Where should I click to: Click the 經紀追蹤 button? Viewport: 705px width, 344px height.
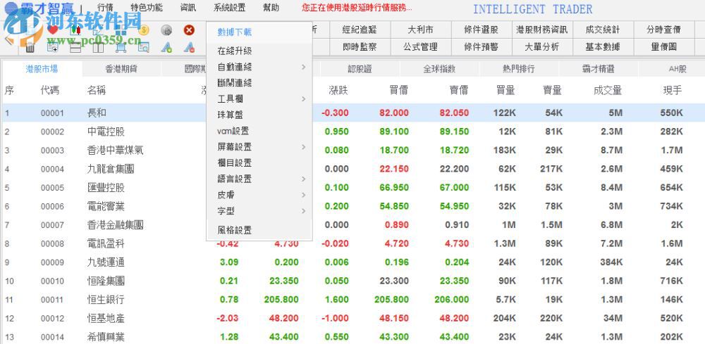[x=360, y=30]
